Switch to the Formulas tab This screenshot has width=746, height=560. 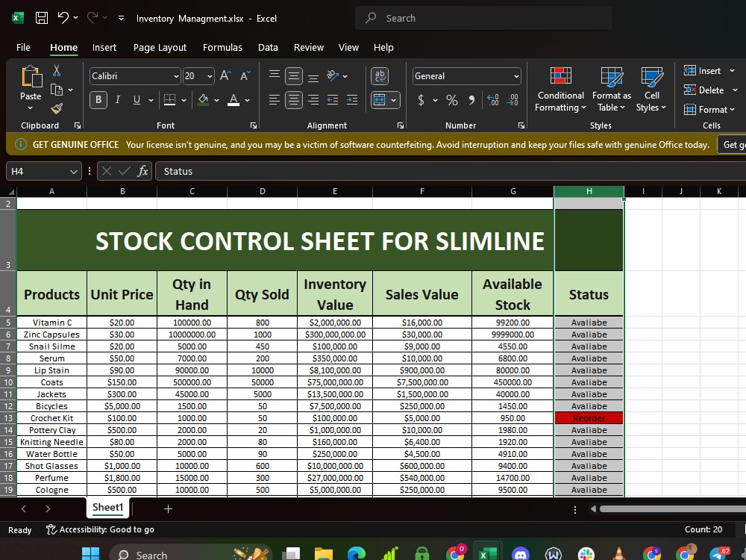tap(222, 47)
